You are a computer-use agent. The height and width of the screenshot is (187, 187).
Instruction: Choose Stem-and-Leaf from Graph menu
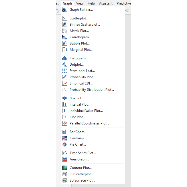(82, 71)
